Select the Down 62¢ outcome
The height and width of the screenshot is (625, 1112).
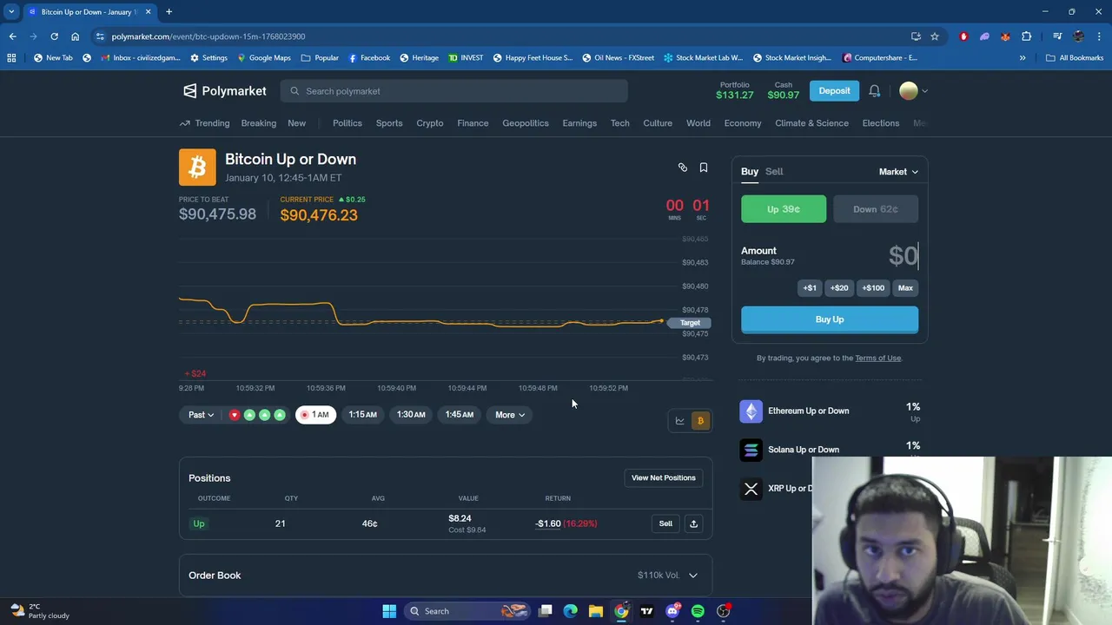point(876,209)
